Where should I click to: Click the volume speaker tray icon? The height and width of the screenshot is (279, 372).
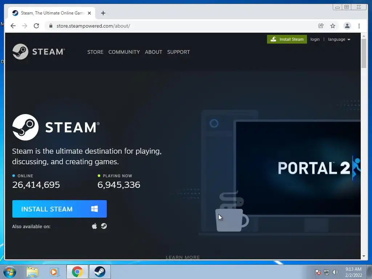point(335,272)
